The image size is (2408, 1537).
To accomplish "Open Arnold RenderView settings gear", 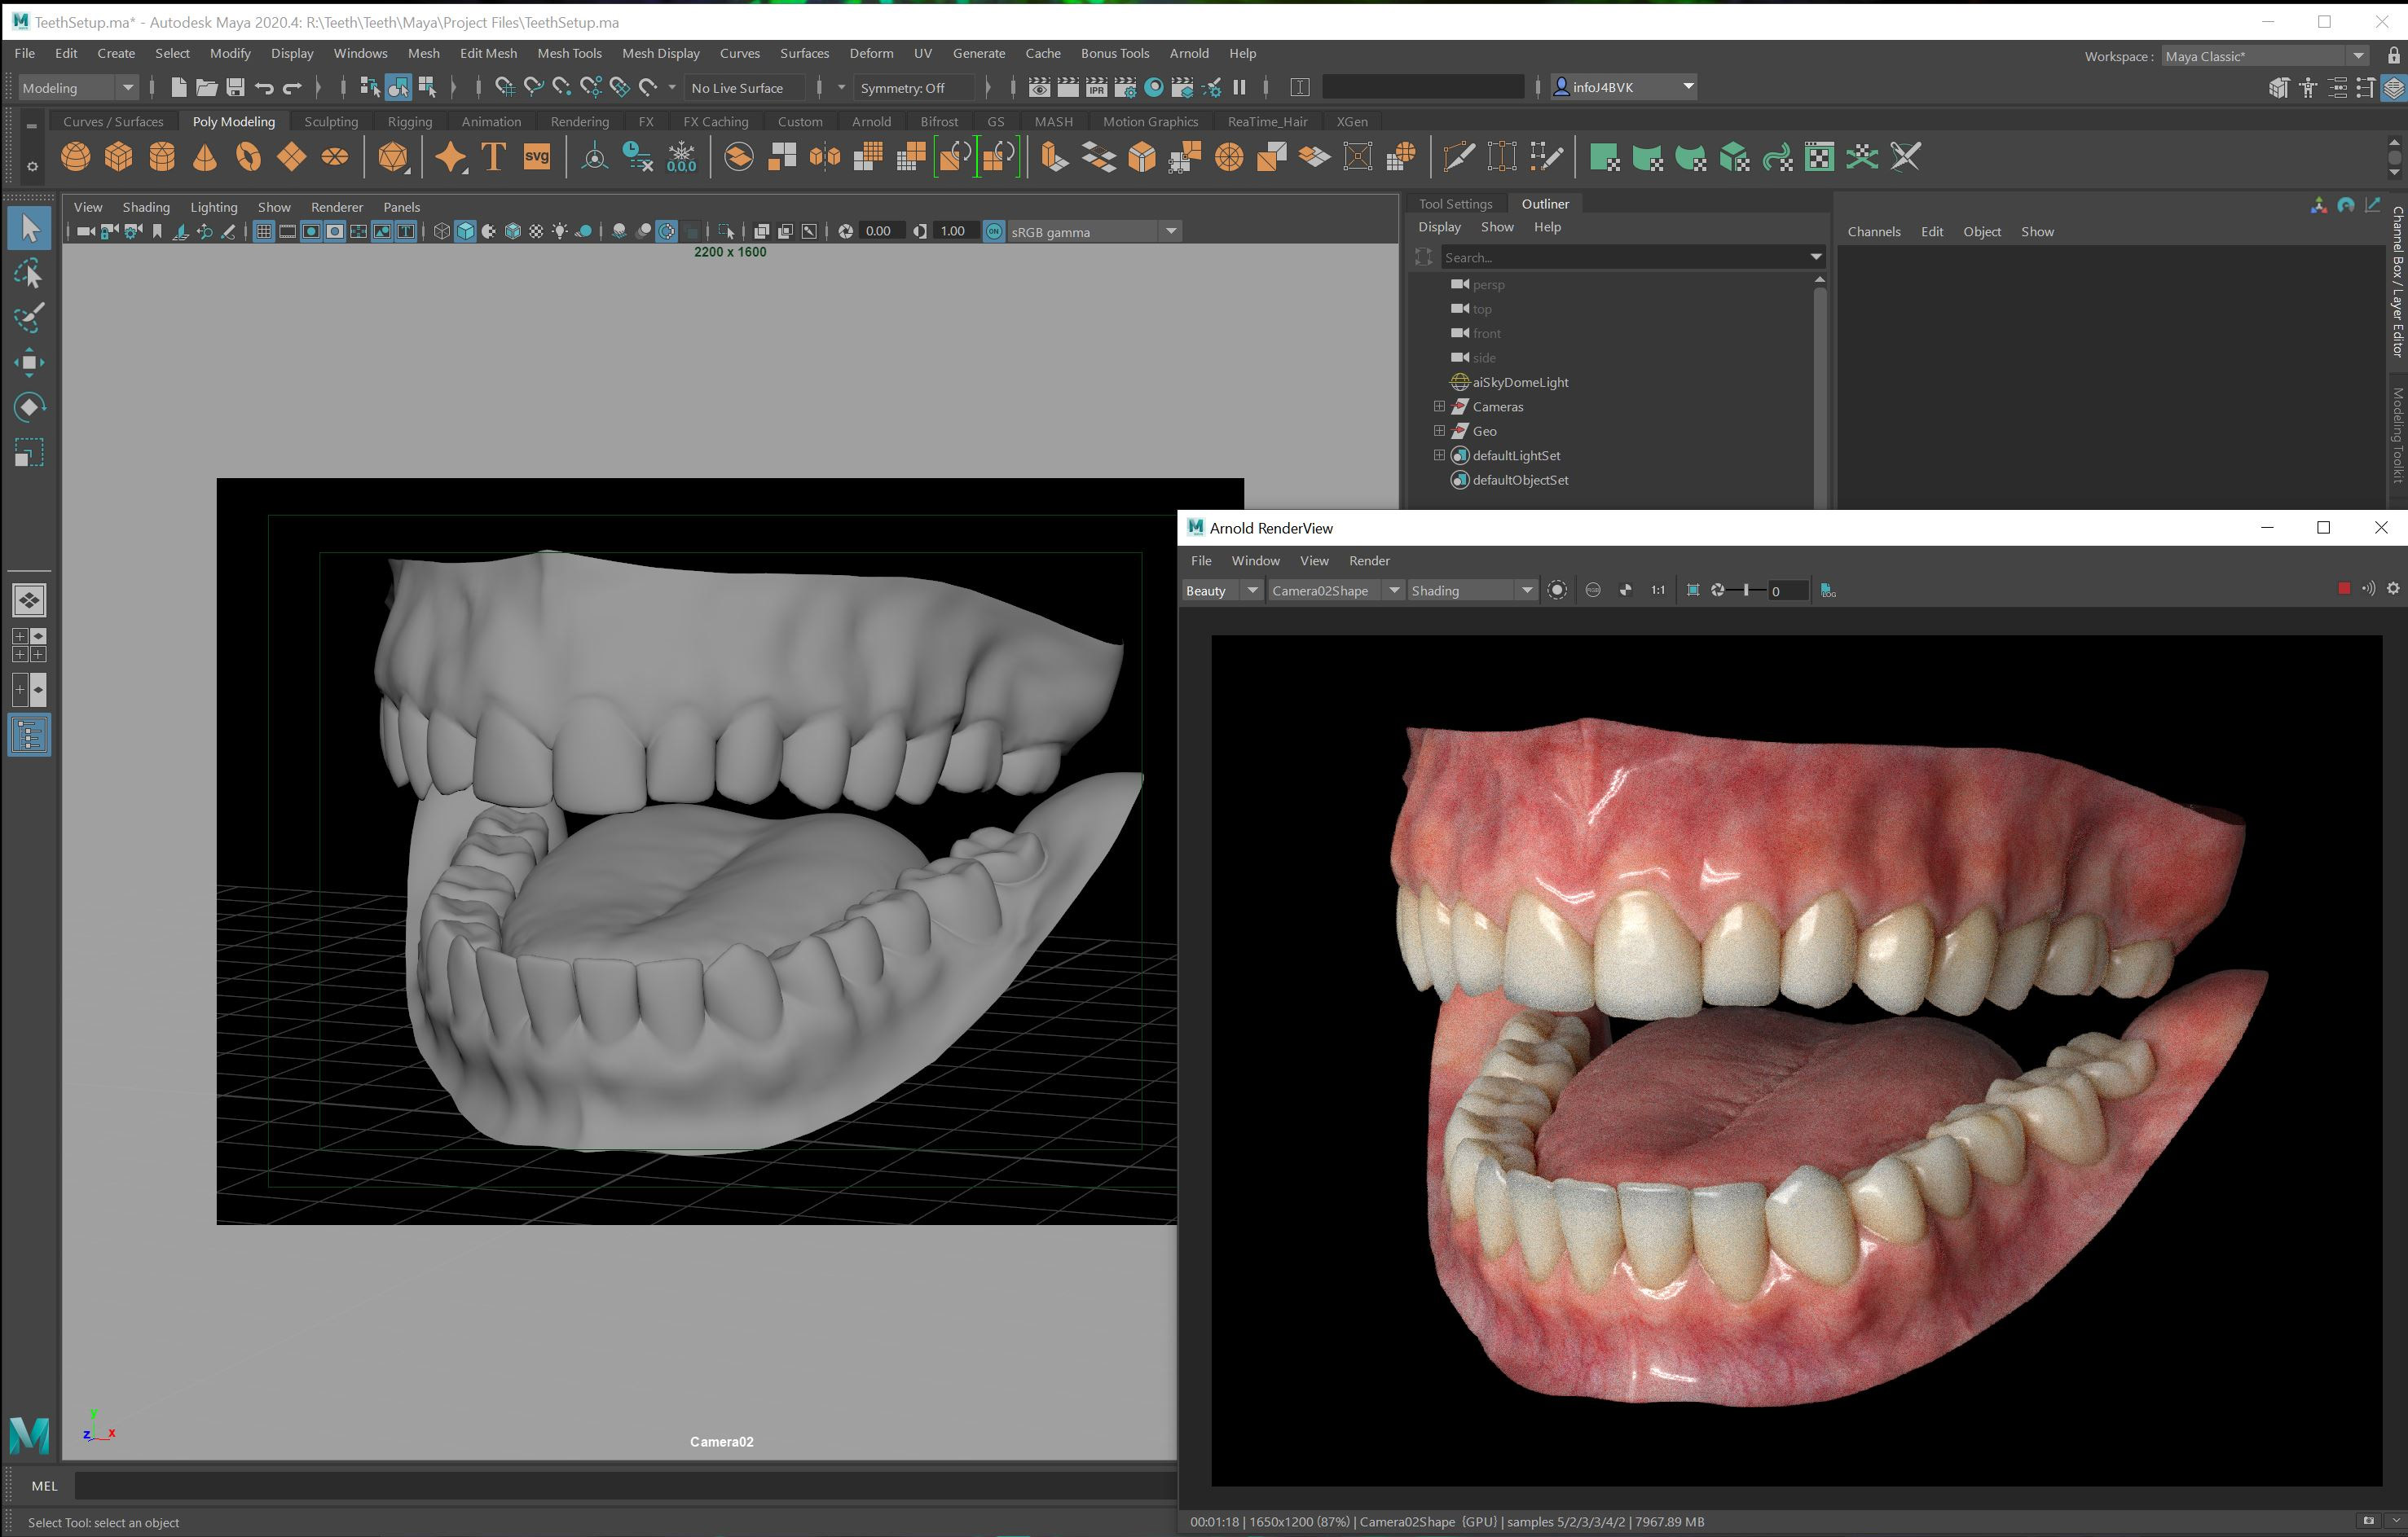I will (2393, 590).
